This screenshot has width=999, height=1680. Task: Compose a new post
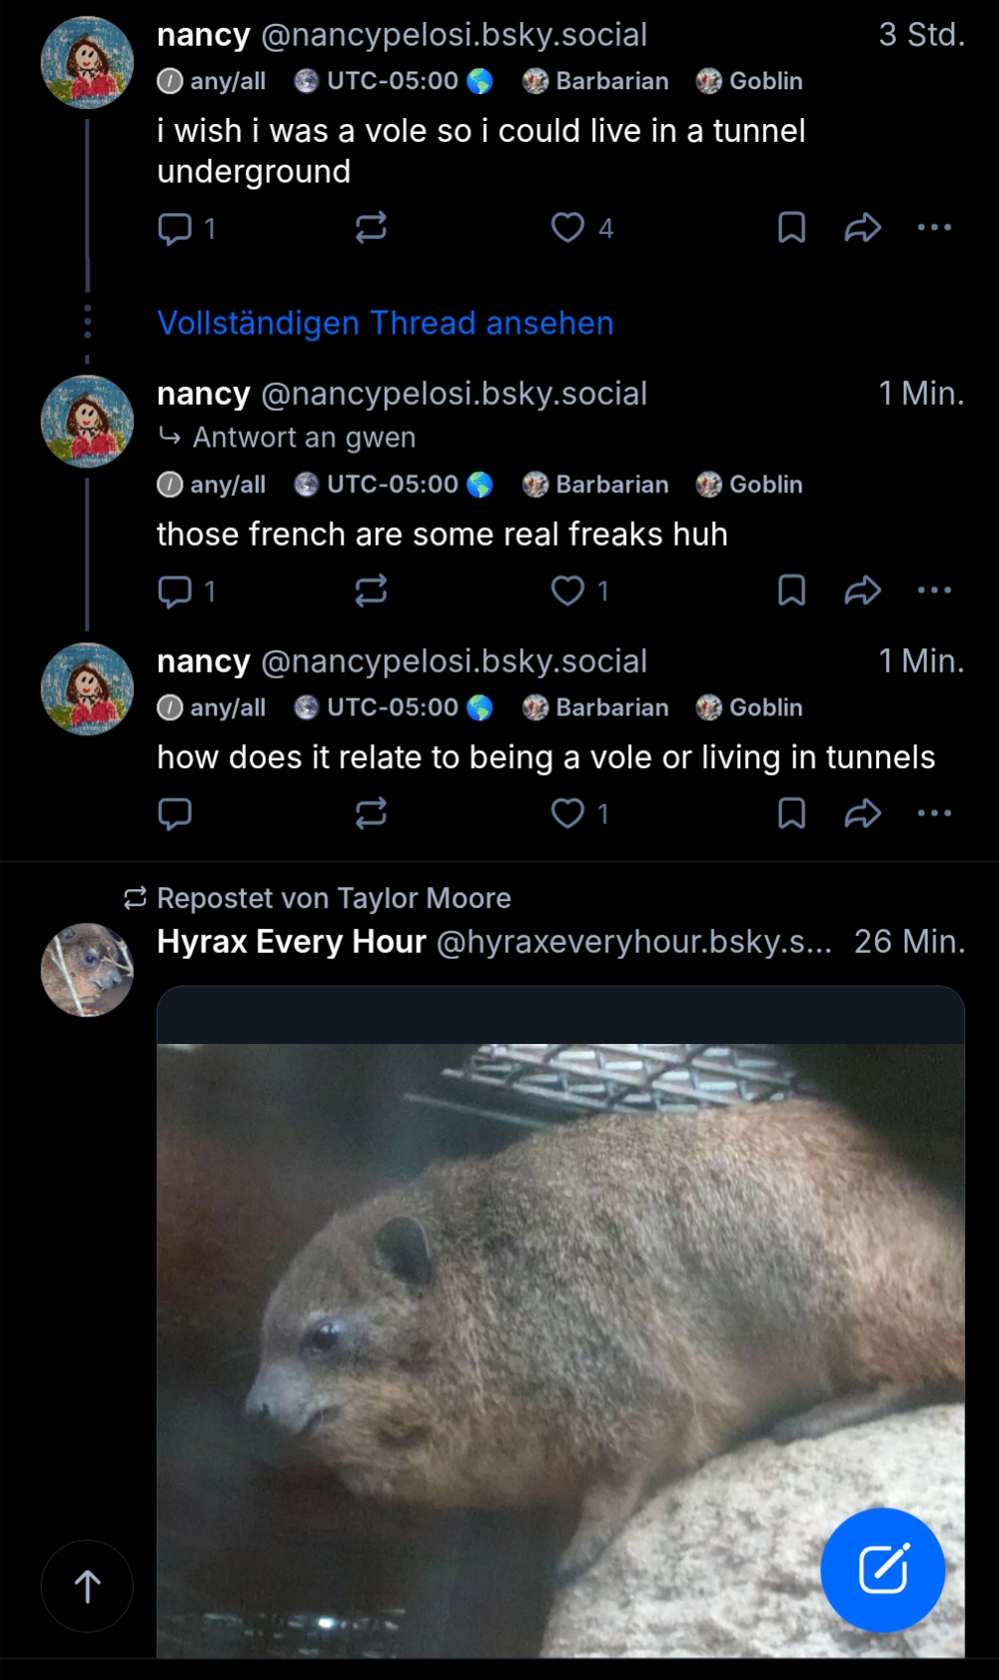tap(882, 1570)
